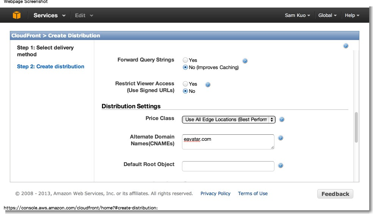
Task: Go to Step 2: Create distribution
Action: [50, 66]
